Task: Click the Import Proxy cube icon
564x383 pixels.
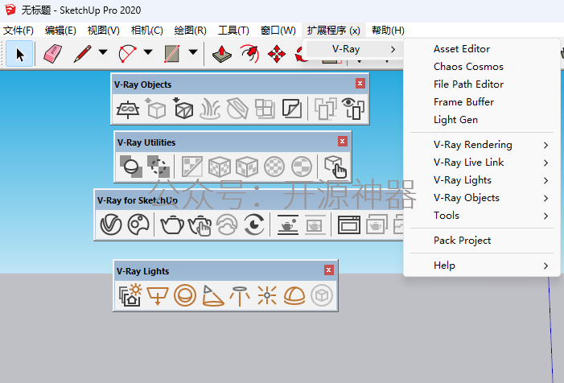Action: [x=183, y=109]
